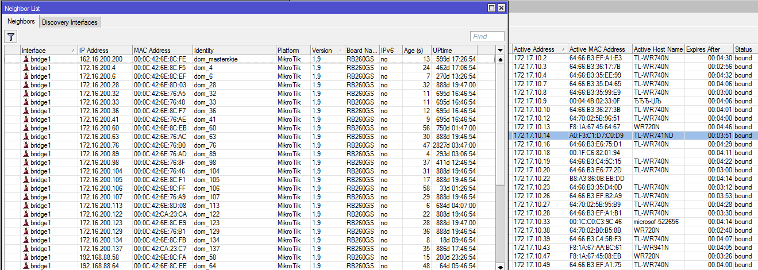Sort by the Age (s) column header
The image size is (758, 270).
[x=417, y=51]
